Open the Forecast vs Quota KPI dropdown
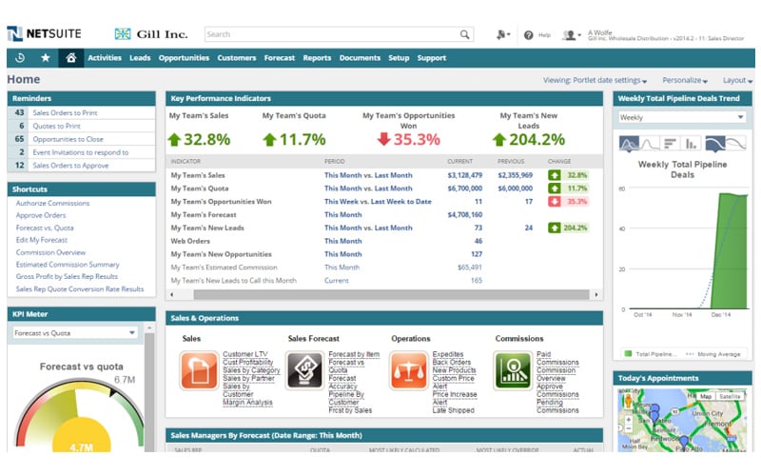Image resolution: width=761 pixels, height=476 pixels. 75,333
